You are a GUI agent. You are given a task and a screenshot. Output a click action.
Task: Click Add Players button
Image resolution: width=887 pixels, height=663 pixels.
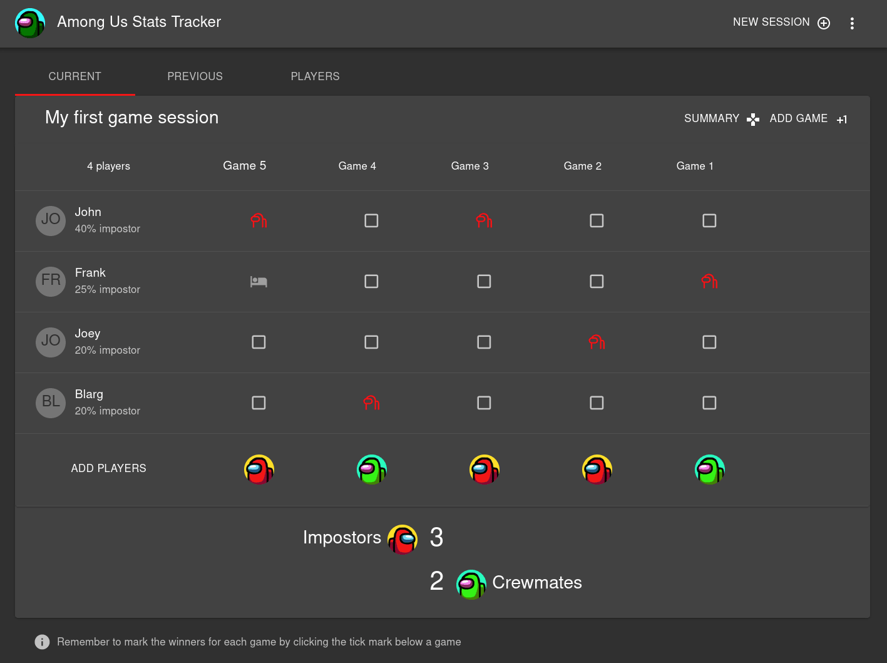click(109, 468)
